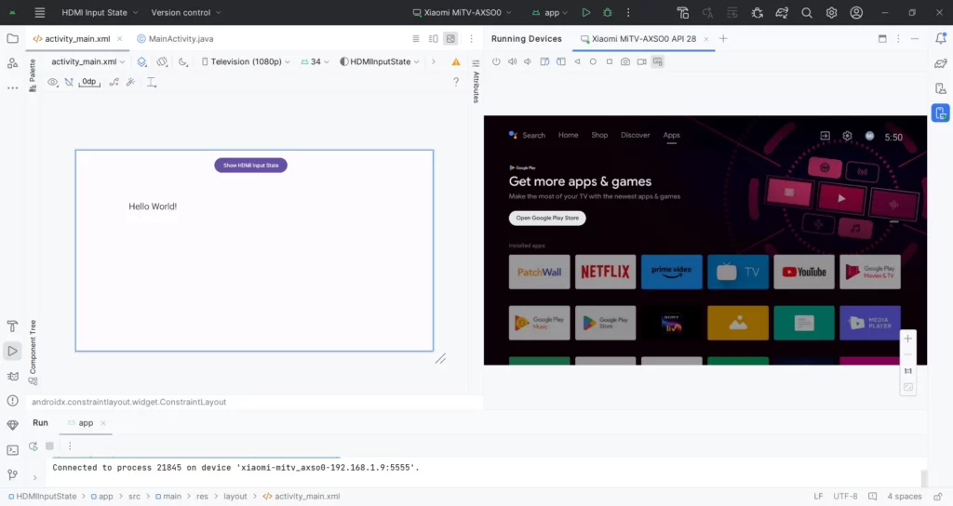Toggle Design view mode for the editor

(x=450, y=38)
